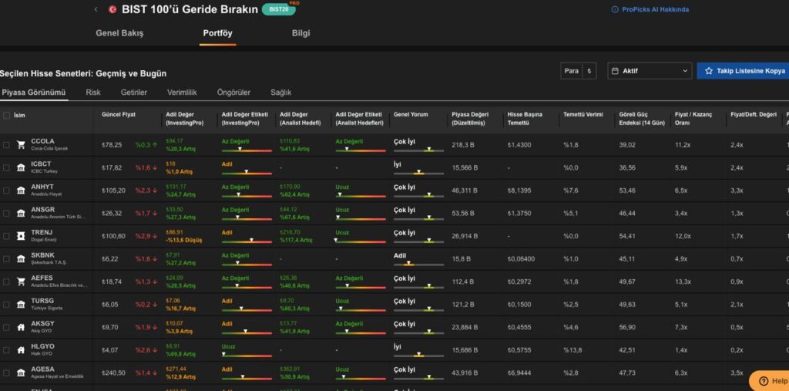Open the ProPicks AI info icon
The height and width of the screenshot is (391, 789).
click(614, 9)
